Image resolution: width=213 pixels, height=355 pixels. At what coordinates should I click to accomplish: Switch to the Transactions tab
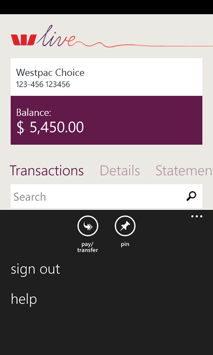pos(47,170)
